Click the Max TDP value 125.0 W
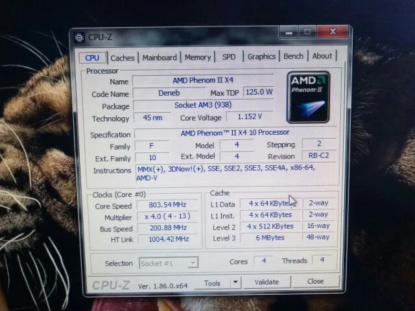The image size is (415, 311). [259, 92]
